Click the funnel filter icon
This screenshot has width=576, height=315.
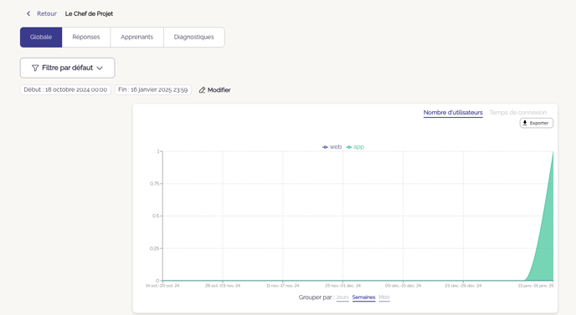click(x=35, y=68)
